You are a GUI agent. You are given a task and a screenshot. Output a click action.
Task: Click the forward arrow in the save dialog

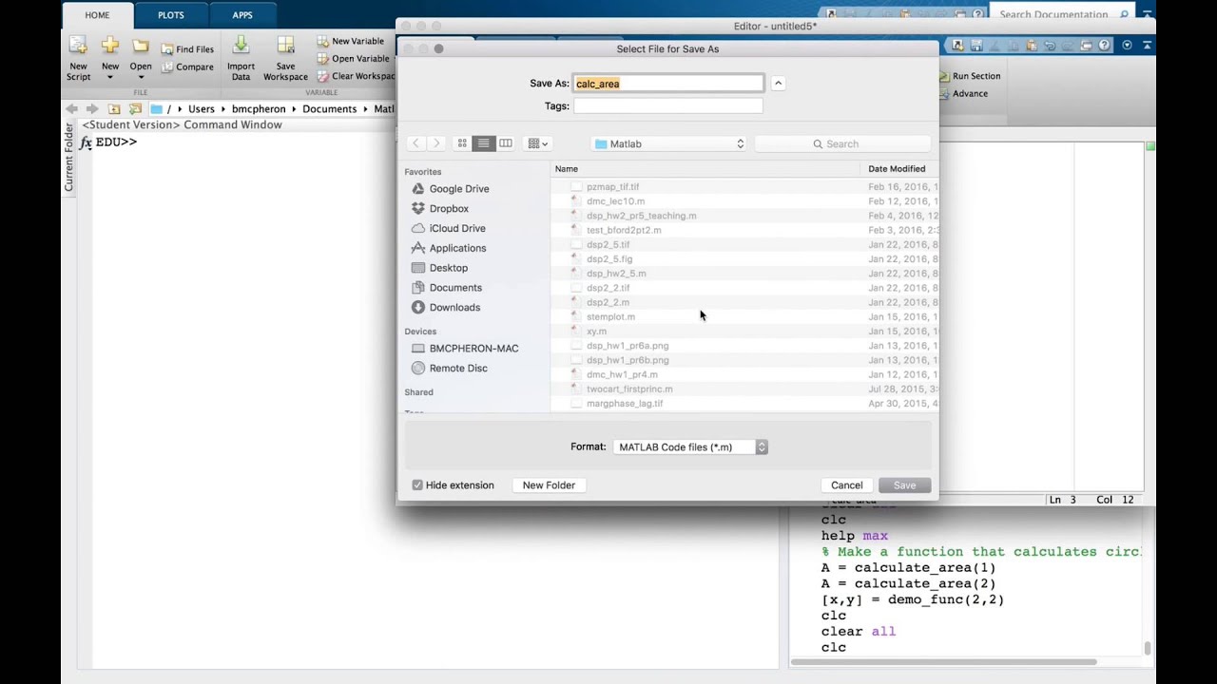[x=436, y=143]
